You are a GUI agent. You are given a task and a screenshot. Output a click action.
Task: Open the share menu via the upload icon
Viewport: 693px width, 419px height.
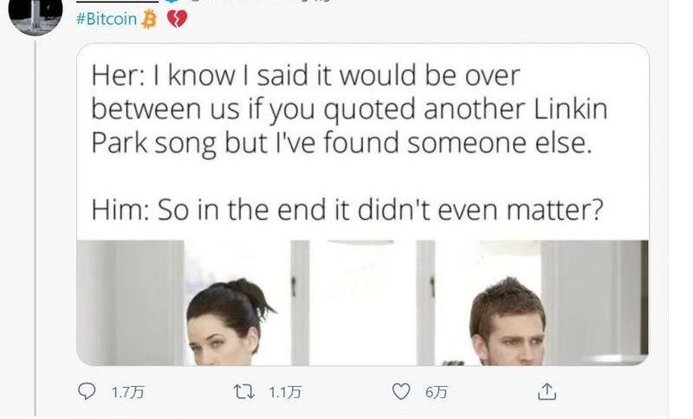click(x=546, y=392)
